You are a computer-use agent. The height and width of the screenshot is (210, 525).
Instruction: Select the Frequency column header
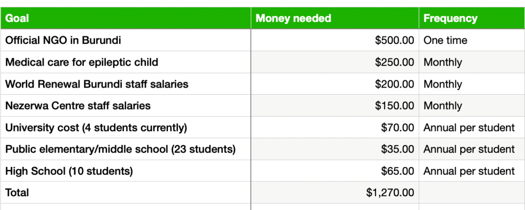[x=451, y=18]
